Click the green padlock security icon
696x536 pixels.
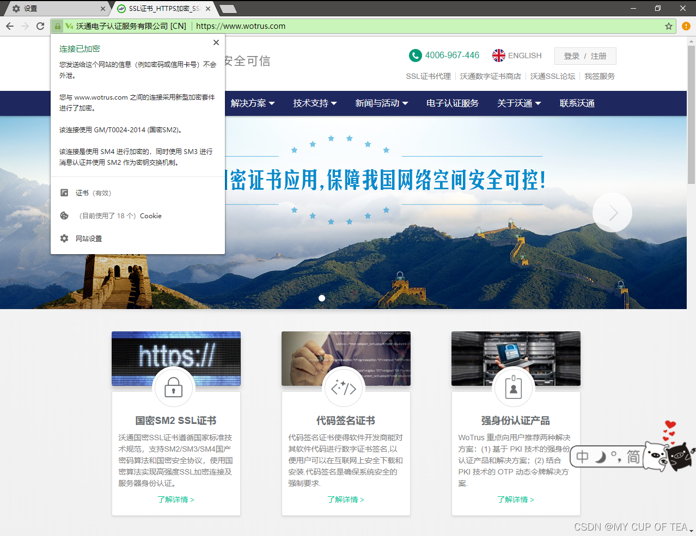(57, 26)
